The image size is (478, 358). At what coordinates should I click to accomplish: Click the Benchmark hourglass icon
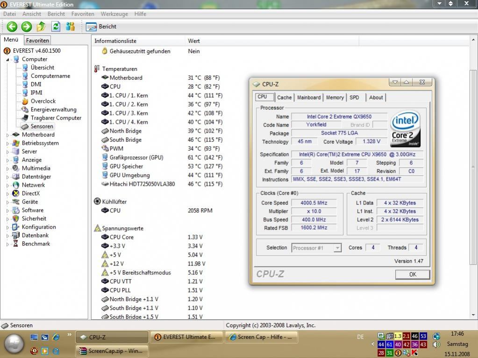click(x=16, y=244)
